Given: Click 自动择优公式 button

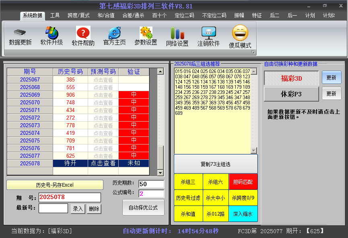Looking at the screenshot, I should click(x=143, y=207).
